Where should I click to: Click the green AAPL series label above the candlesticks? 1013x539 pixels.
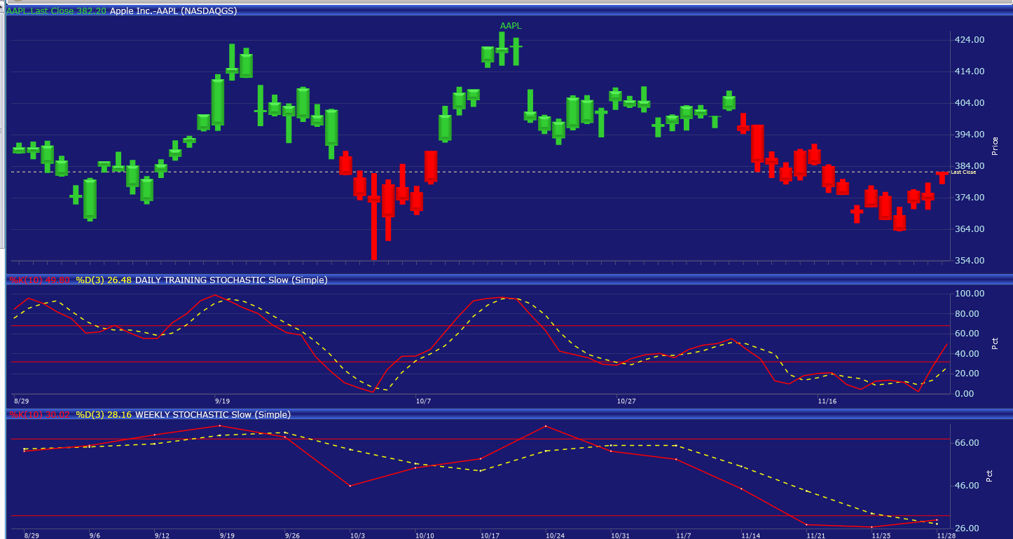511,26
